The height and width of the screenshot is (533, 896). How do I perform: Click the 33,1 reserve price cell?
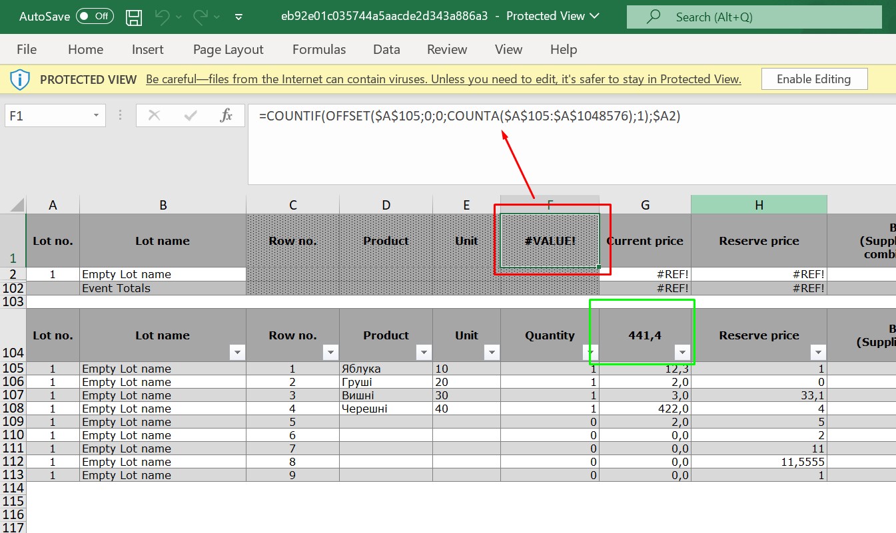[x=759, y=395]
